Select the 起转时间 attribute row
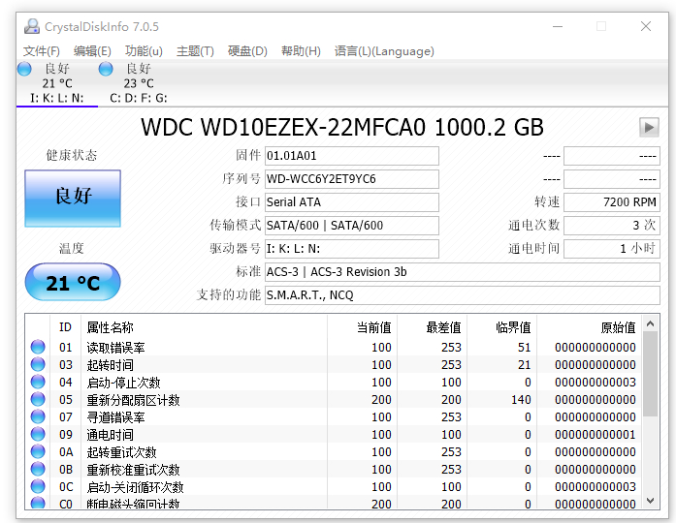This screenshot has height=523, width=676. click(334, 364)
